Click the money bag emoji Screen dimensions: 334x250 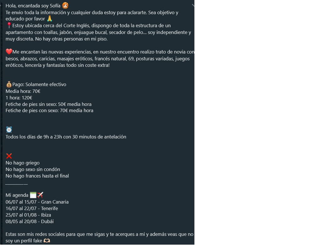click(x=9, y=84)
